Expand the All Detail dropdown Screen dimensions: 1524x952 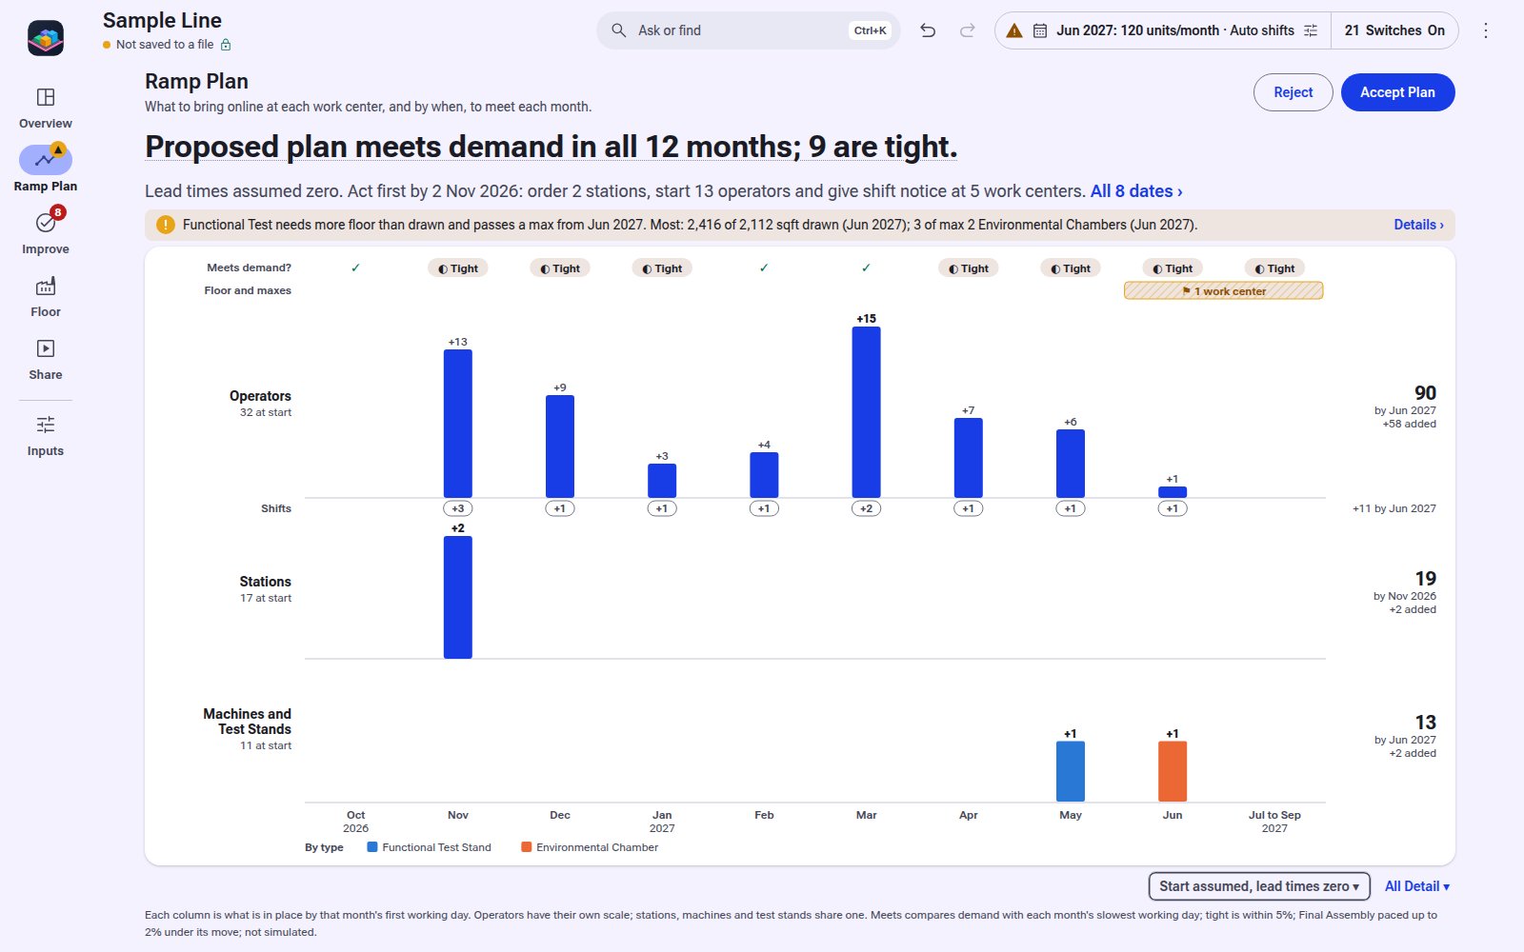pyautogui.click(x=1417, y=886)
